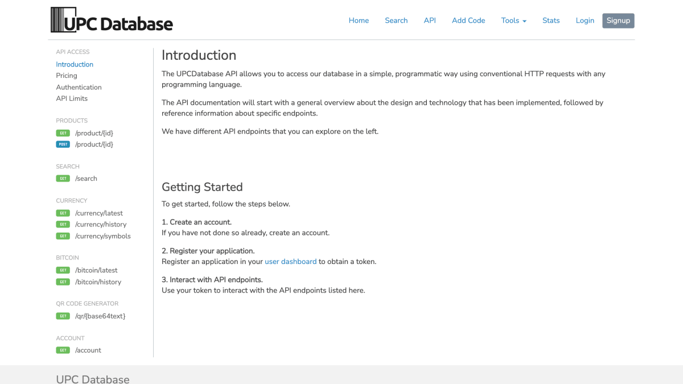
Task: Click '1. Create an account.' step text
Action: point(196,222)
